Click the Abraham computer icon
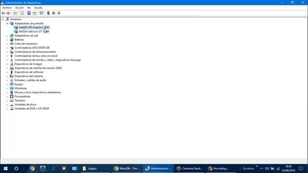Image resolution: width=308 pixels, height=173 pixels. [x=8, y=19]
